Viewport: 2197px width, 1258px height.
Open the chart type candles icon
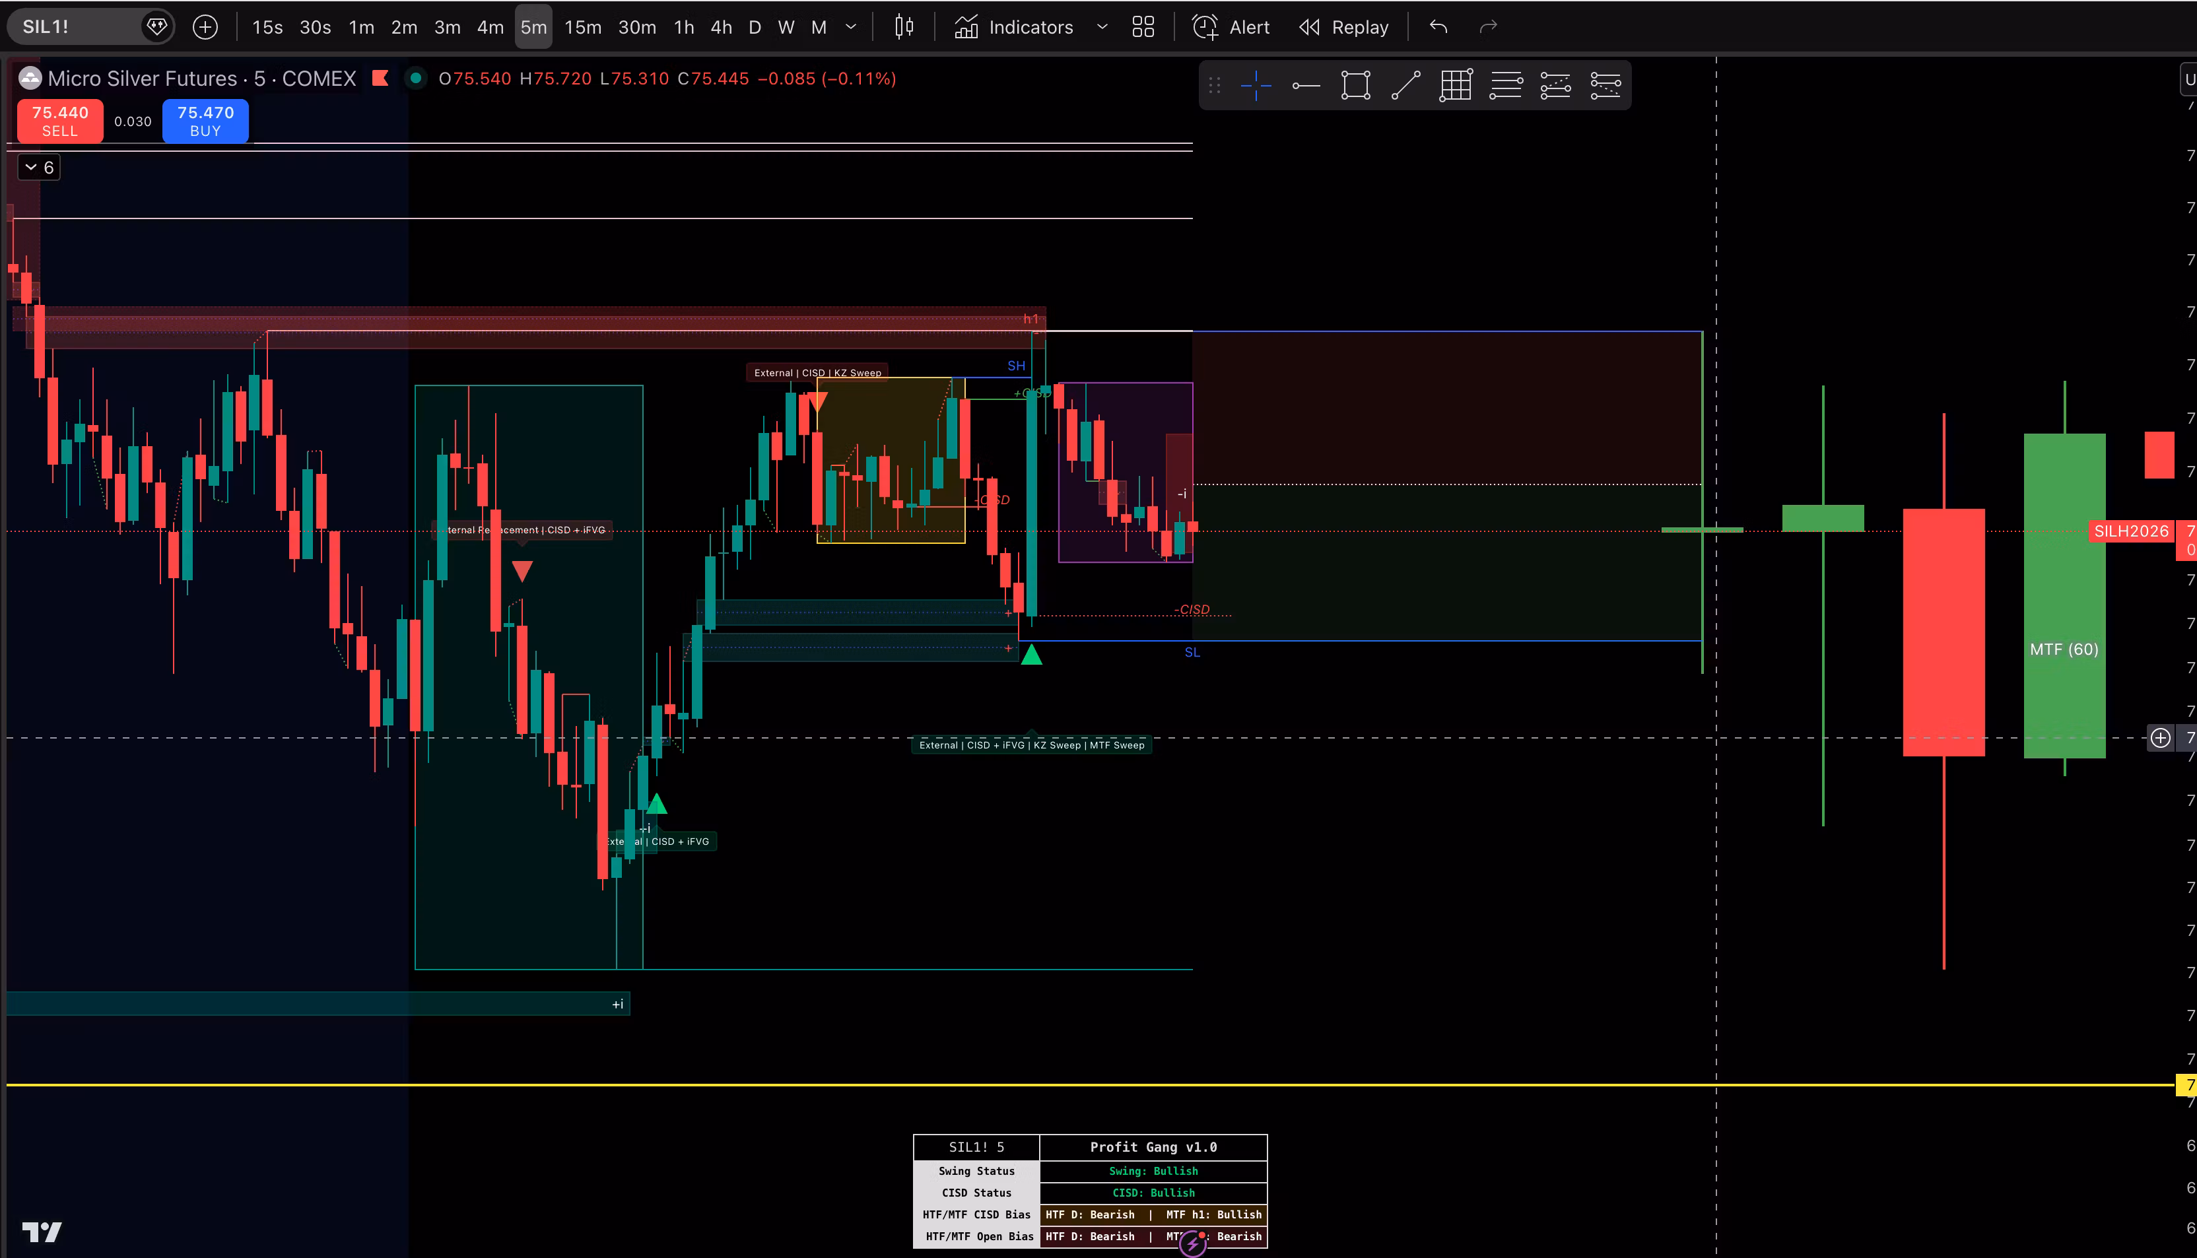(x=904, y=27)
